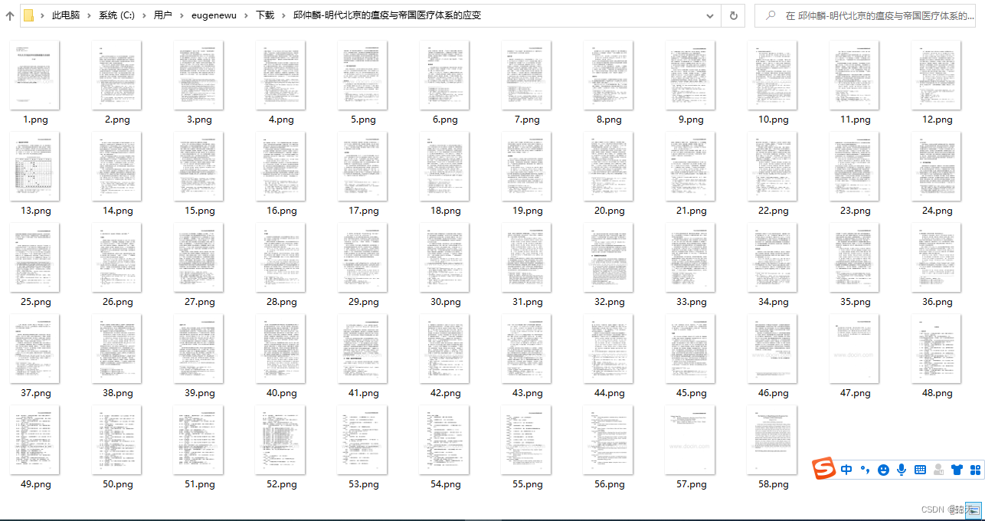The image size is (985, 521).
Task: Click file name 9.png
Action: [x=691, y=120]
